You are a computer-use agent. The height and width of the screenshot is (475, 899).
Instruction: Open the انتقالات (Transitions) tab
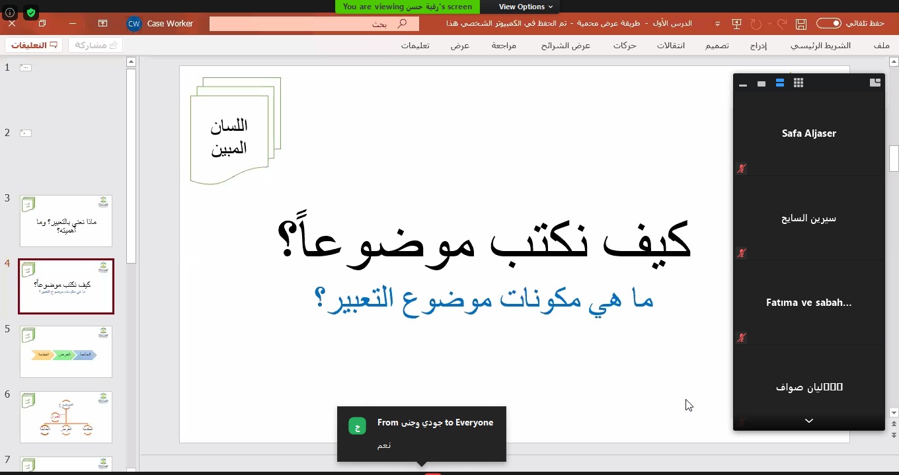(670, 46)
